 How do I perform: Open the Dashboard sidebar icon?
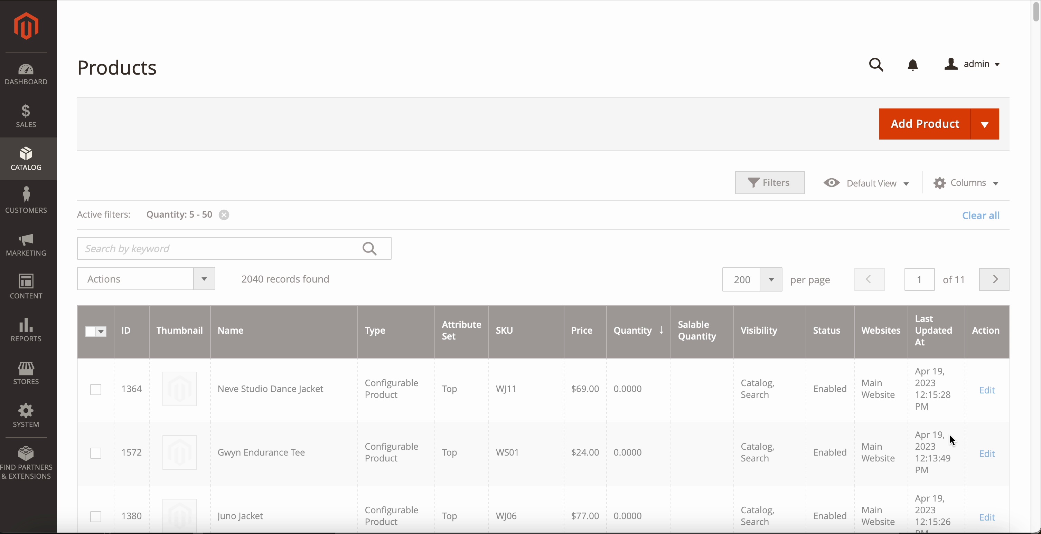[26, 74]
